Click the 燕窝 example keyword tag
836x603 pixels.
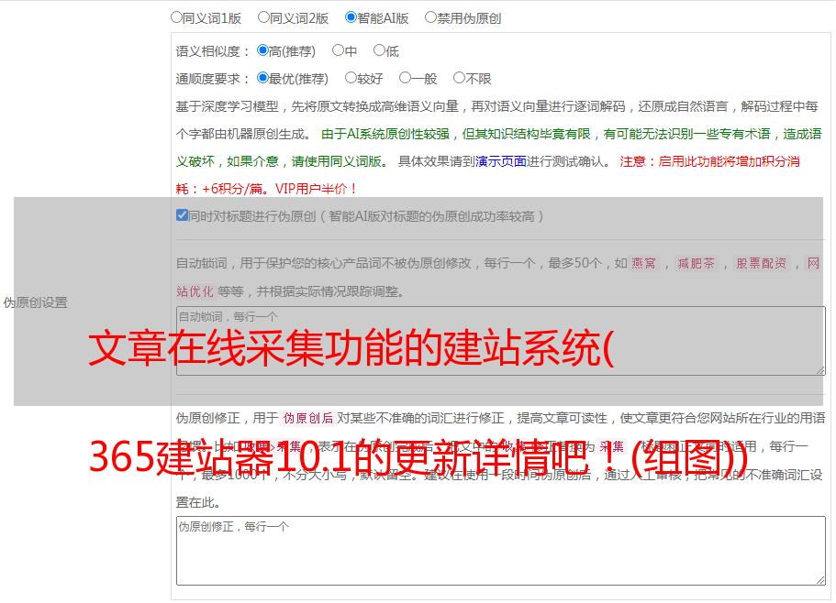(x=643, y=263)
